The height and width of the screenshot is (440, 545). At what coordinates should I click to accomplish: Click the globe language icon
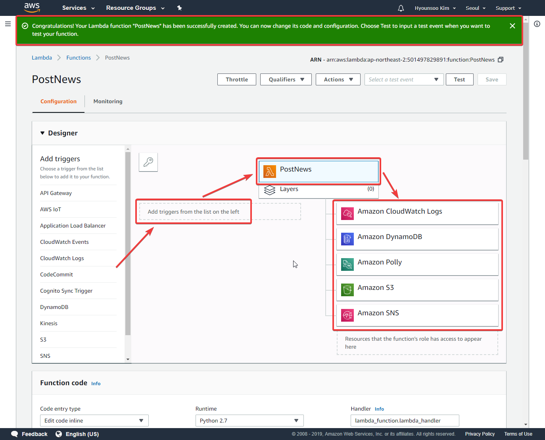(59, 434)
